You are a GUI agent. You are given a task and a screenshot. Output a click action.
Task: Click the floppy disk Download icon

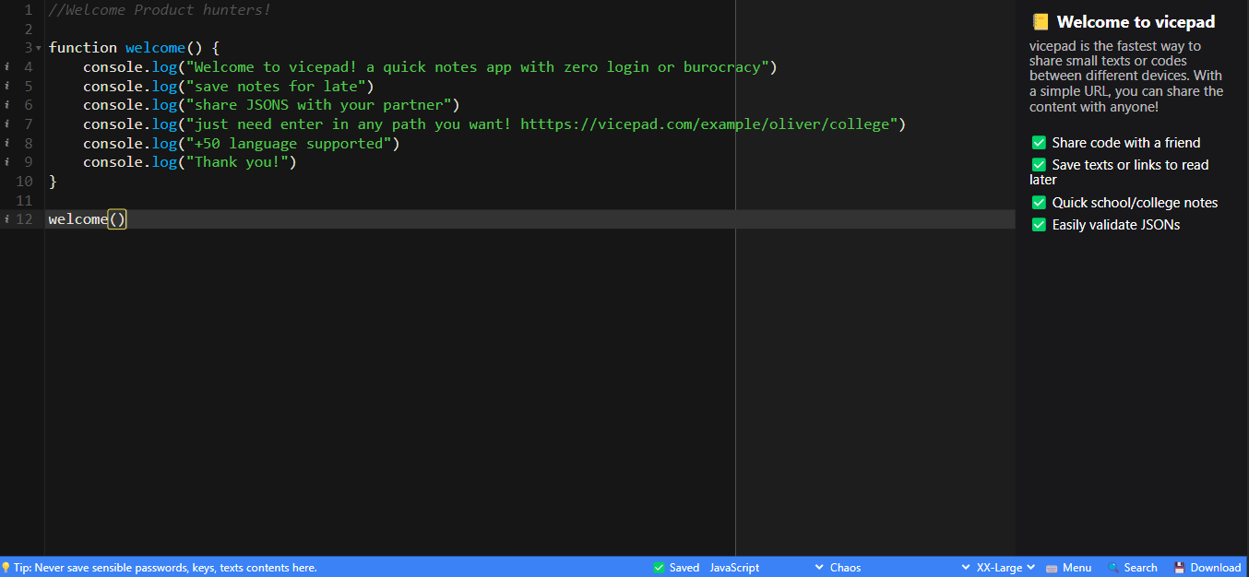pos(1179,568)
